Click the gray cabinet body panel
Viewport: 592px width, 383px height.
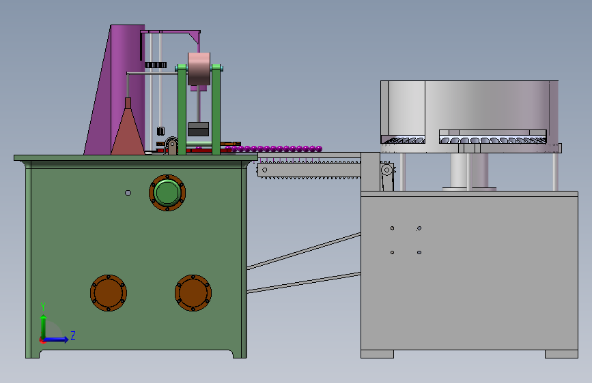469,273
